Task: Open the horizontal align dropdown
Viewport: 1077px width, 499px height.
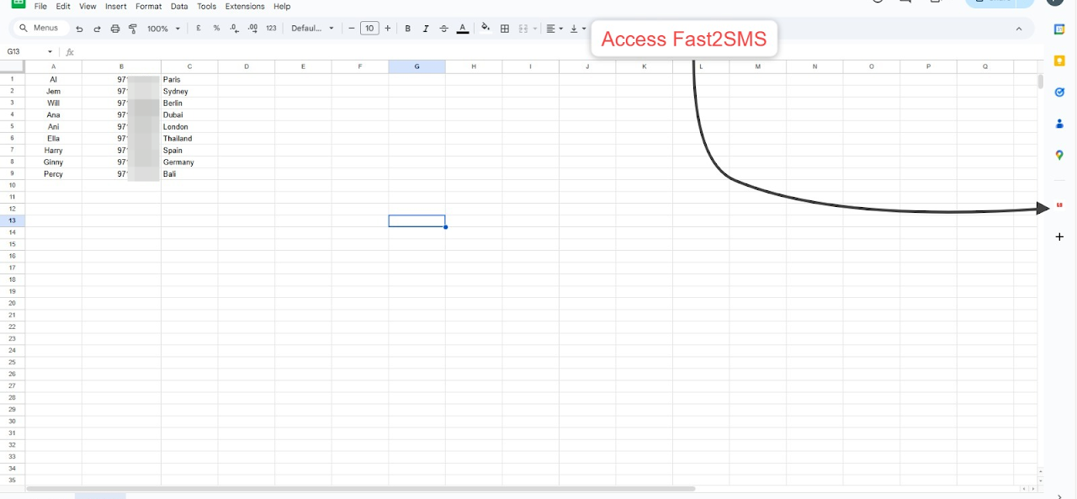Action: tap(554, 29)
